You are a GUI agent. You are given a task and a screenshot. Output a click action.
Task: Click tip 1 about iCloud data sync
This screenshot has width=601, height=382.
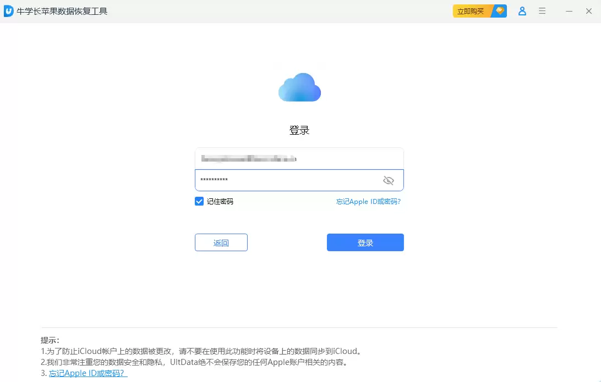tap(201, 351)
